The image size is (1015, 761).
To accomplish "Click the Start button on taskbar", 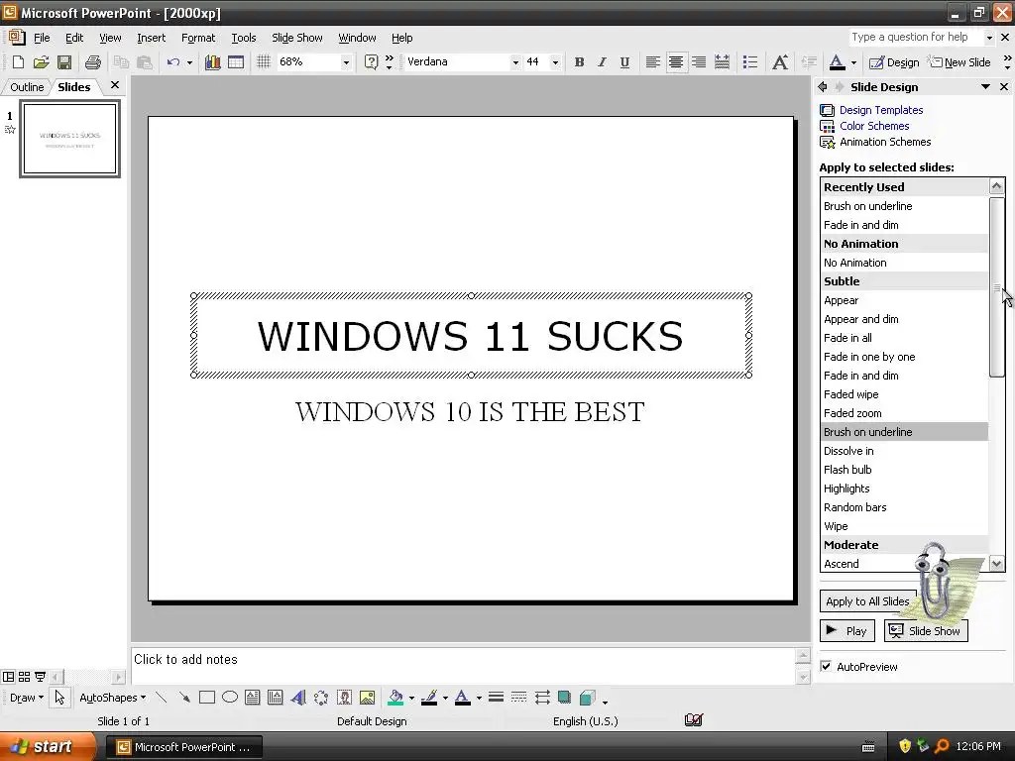I will [x=48, y=746].
